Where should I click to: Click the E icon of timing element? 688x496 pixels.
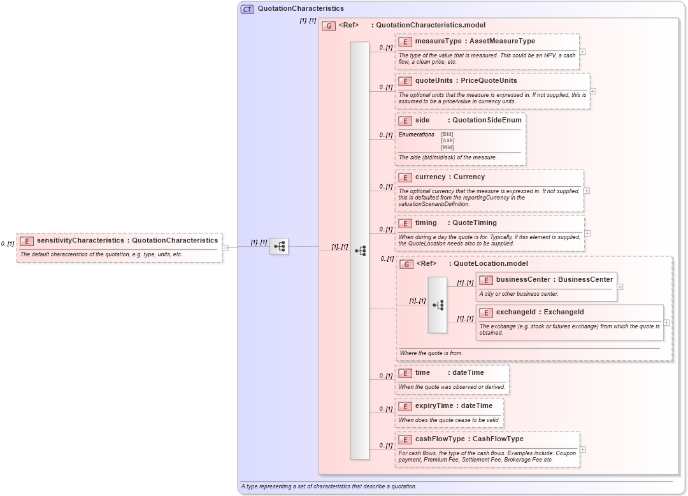405,223
